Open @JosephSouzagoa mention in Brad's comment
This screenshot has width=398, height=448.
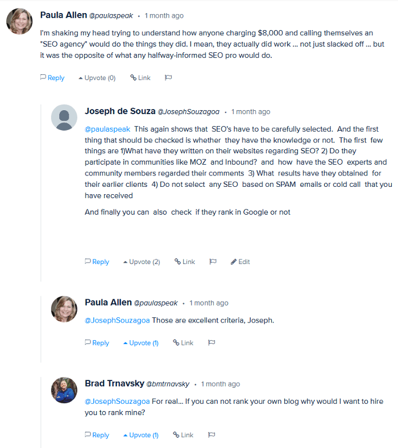pyautogui.click(x=117, y=401)
